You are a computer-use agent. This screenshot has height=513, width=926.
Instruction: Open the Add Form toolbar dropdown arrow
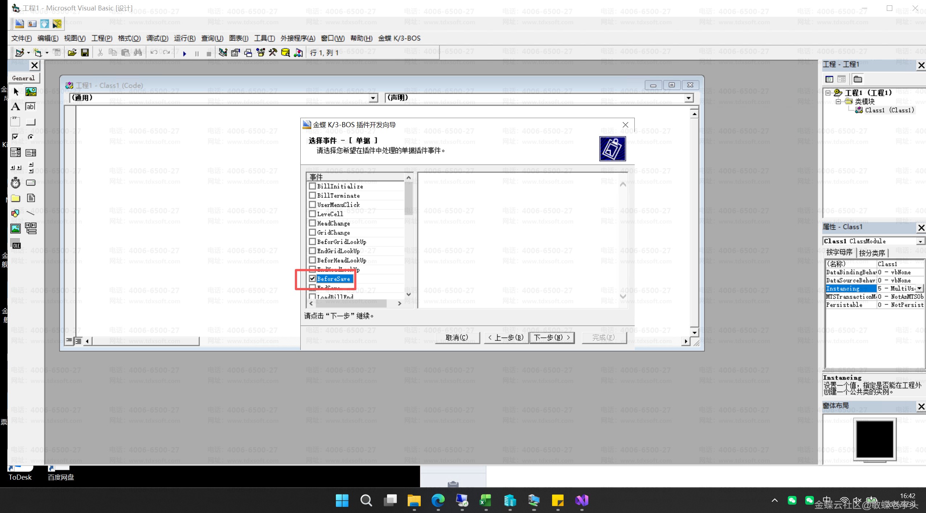[x=47, y=53]
